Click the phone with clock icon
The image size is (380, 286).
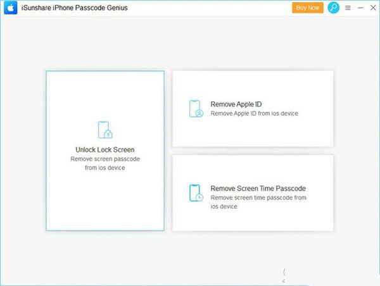[196, 193]
